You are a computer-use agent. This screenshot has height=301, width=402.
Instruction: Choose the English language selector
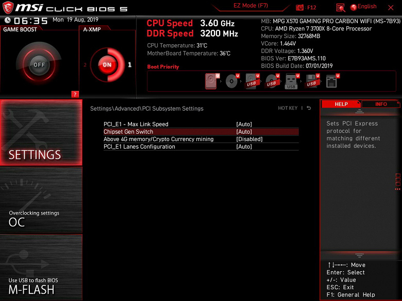[x=367, y=6]
